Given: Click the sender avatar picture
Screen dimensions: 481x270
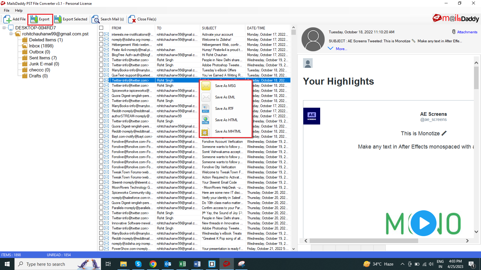Looking at the screenshot, I should [313, 39].
